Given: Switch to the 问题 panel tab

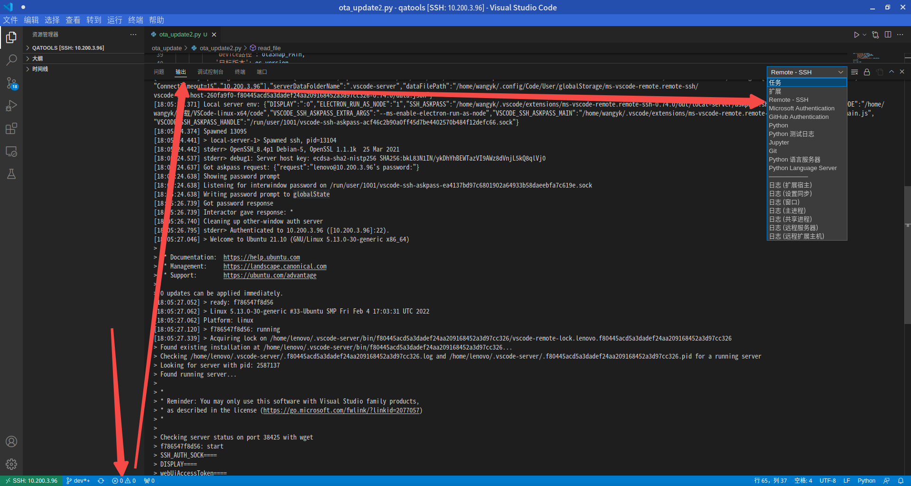Looking at the screenshot, I should pyautogui.click(x=159, y=72).
